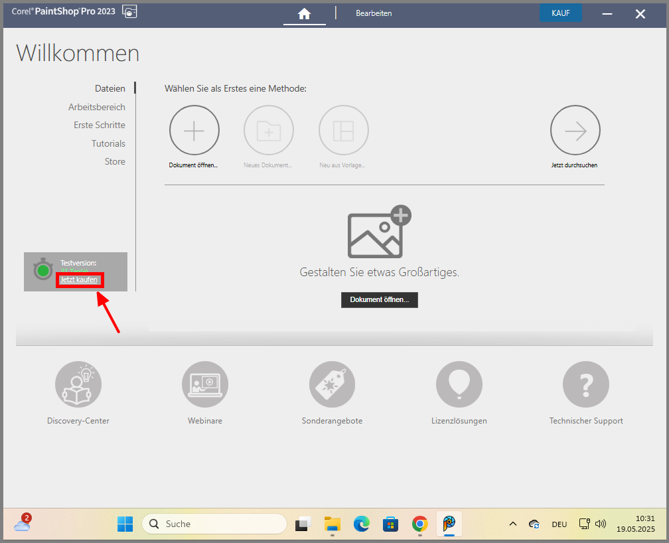Open Jetzt durchsuchen with the arrow icon
Viewport: 669px width, 543px height.
[575, 129]
